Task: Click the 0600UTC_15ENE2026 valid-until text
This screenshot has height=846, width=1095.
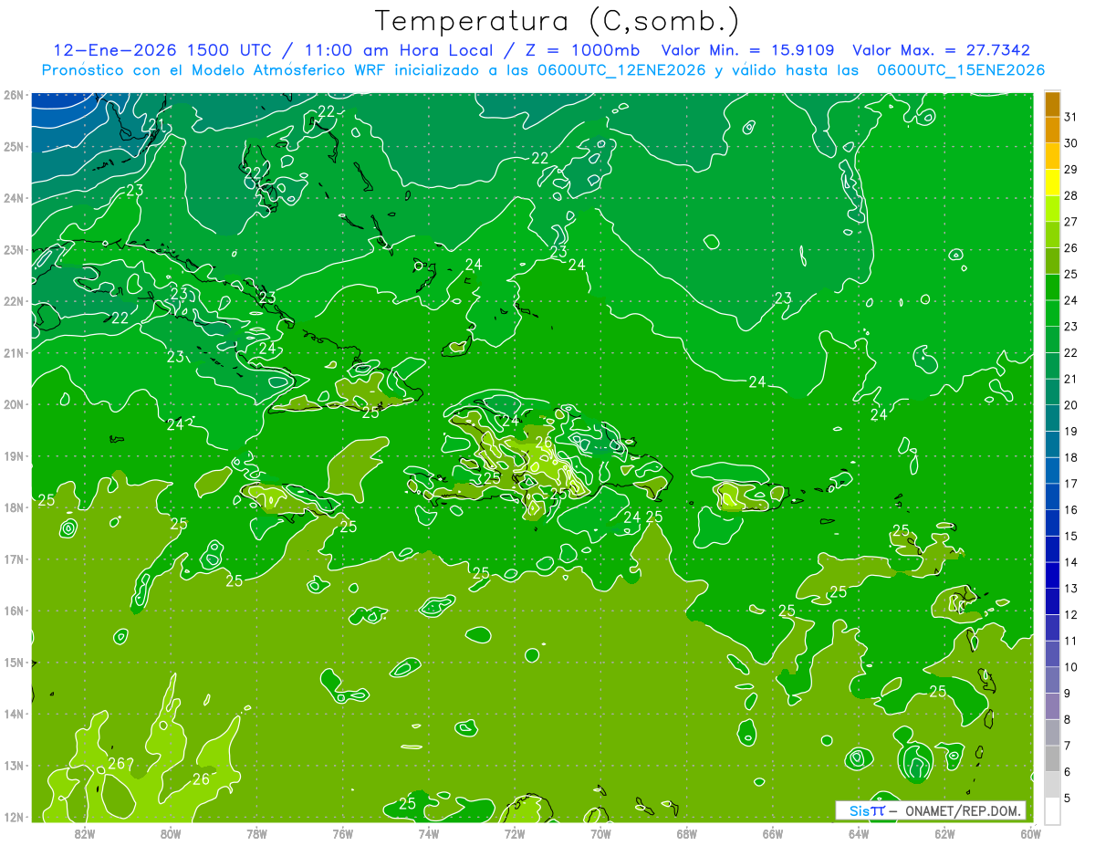Action: click(x=961, y=70)
